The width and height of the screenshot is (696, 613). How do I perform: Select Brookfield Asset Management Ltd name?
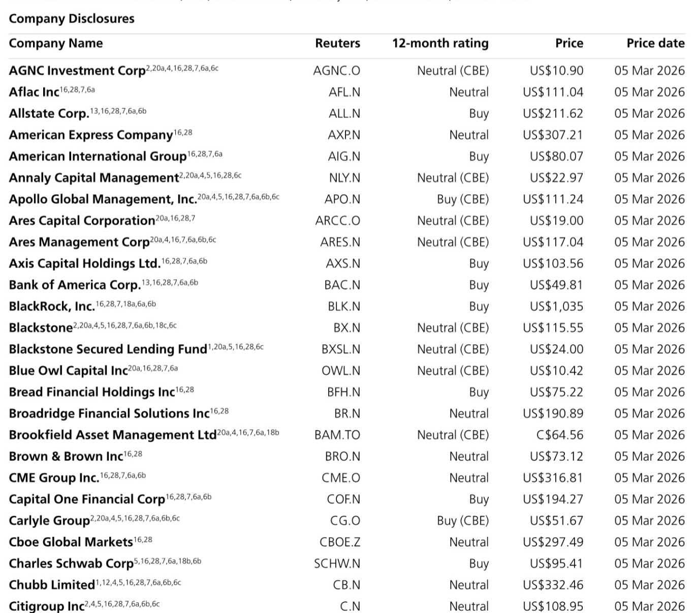[x=113, y=435]
